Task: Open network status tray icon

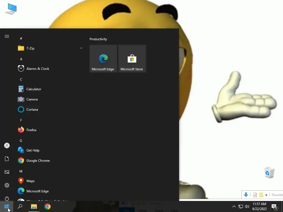Action: [x=241, y=206]
